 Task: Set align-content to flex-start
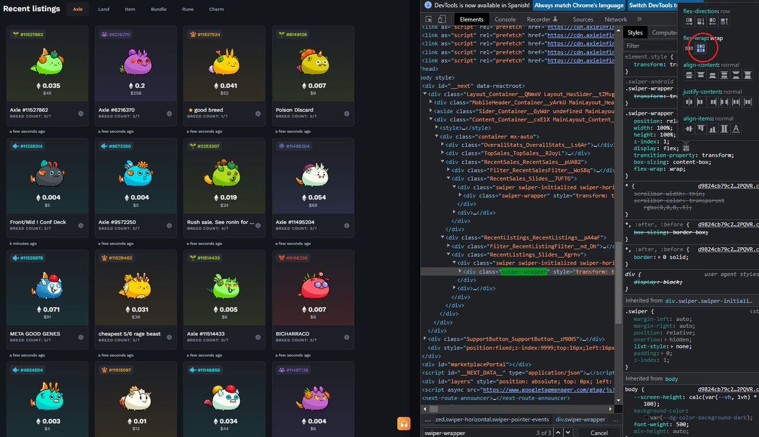[x=700, y=75]
